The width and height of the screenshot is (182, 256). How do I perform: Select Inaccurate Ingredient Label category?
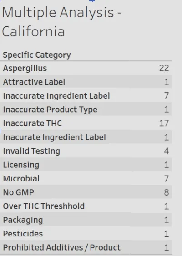[x=86, y=95]
